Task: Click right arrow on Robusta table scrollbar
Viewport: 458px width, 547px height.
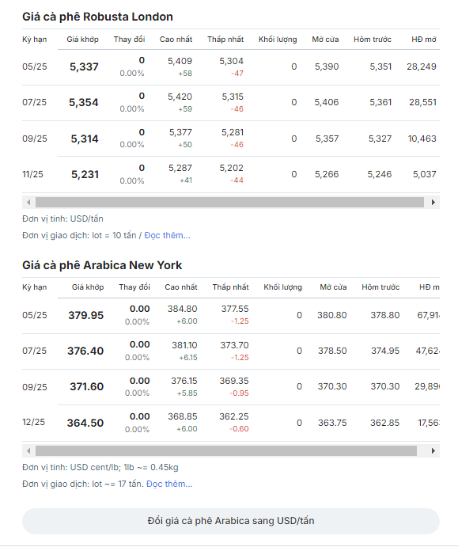Action: (433, 203)
